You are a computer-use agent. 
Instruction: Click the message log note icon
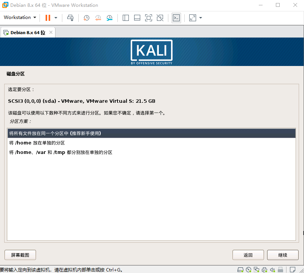pos(293,270)
